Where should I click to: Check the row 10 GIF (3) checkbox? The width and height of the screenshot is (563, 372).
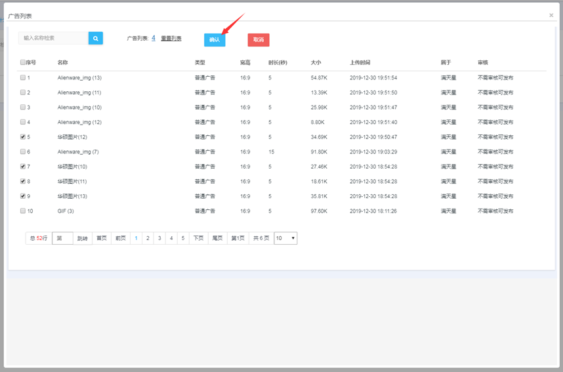[x=23, y=211]
